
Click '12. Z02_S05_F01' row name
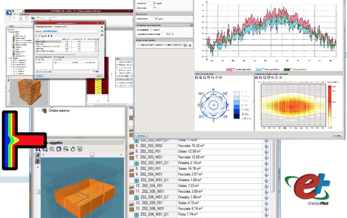(x=149, y=203)
